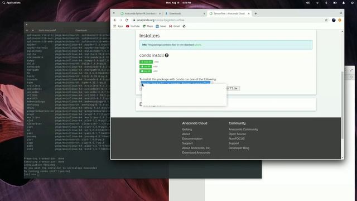This screenshot has width=357, height=201.
Task: Open the News bookmark
Action: tap(161, 26)
